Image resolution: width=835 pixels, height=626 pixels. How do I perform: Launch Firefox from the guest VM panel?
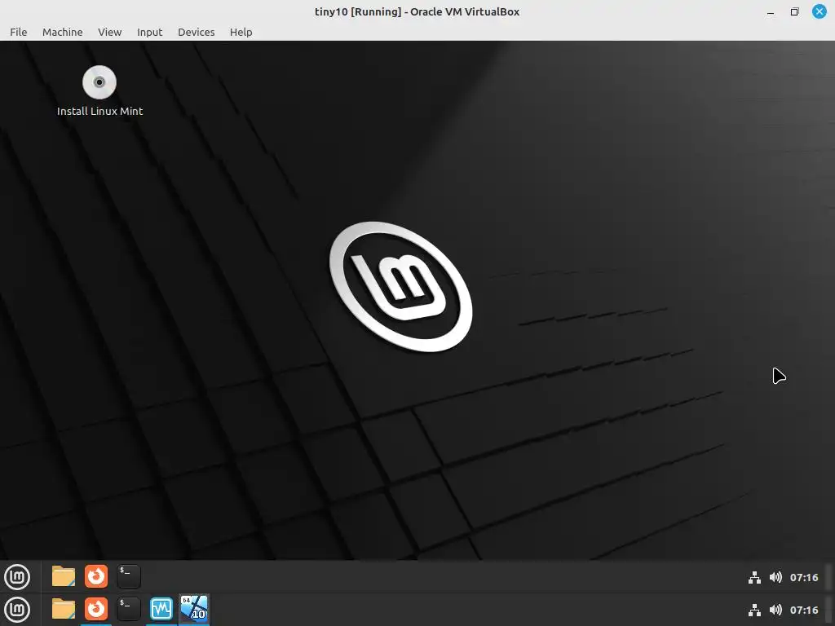click(96, 576)
